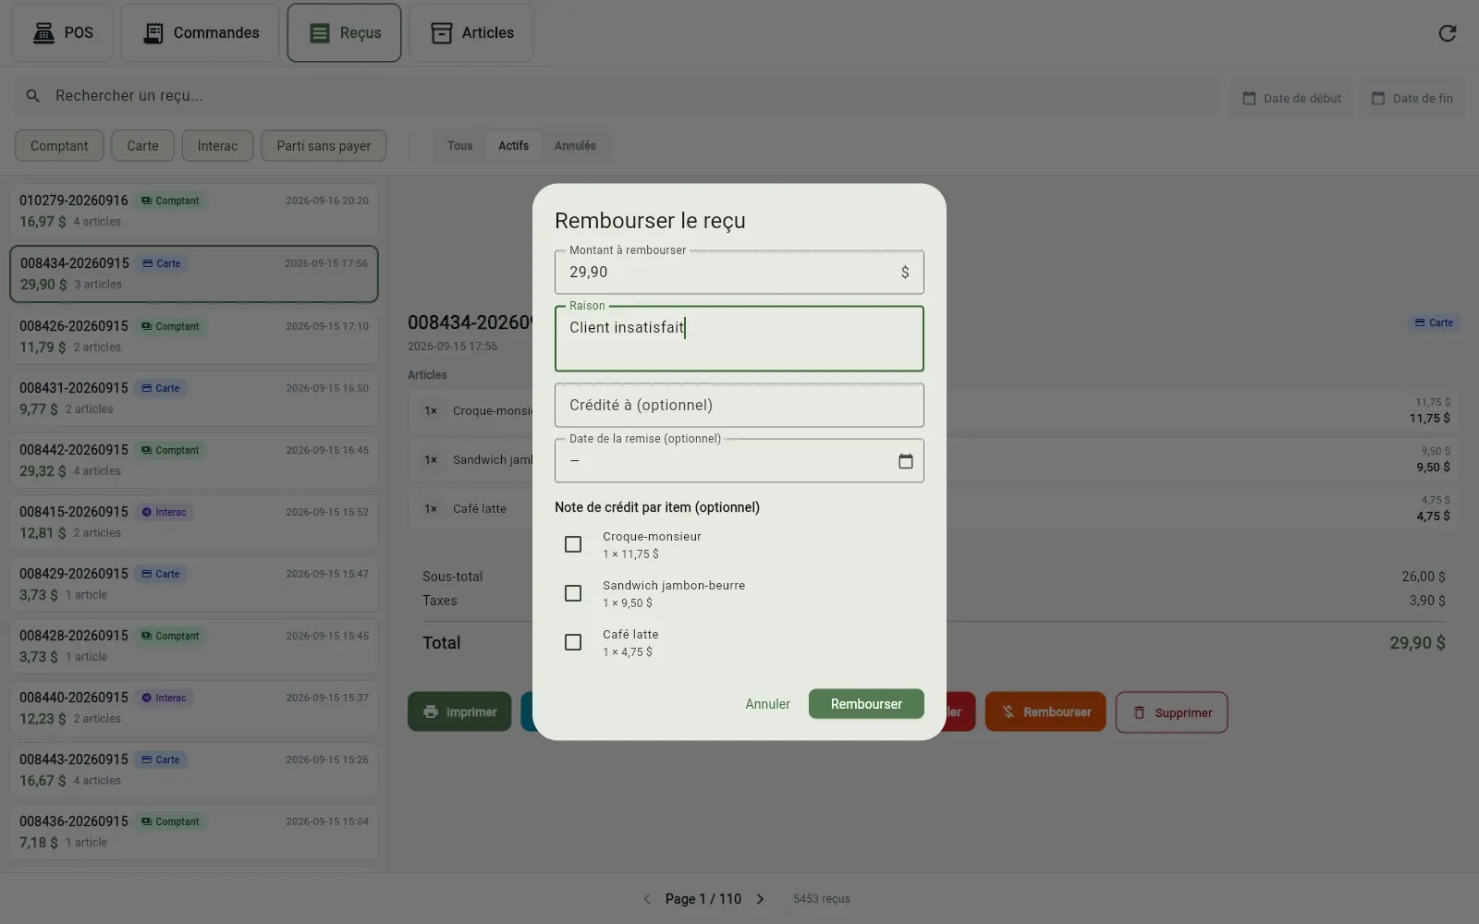Tick the Café latte credit note checkbox
This screenshot has width=1479, height=924.
point(573,642)
